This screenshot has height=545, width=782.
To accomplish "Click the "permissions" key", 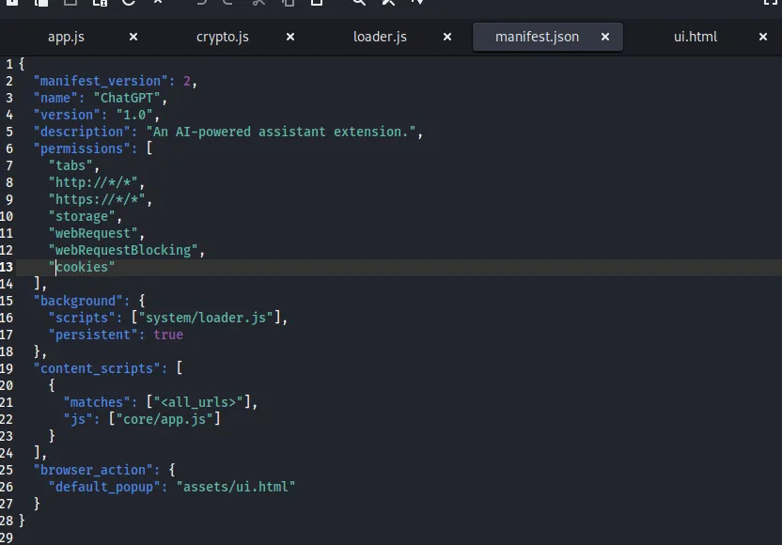I will [82, 149].
